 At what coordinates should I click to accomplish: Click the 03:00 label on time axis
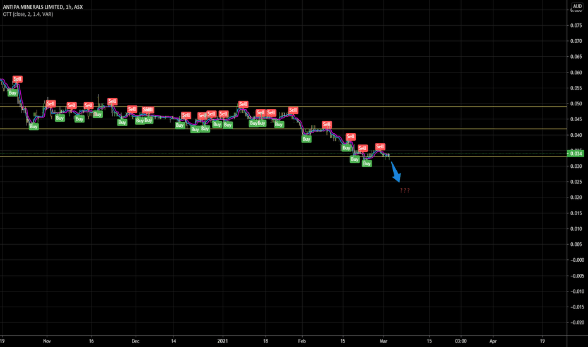(461, 341)
